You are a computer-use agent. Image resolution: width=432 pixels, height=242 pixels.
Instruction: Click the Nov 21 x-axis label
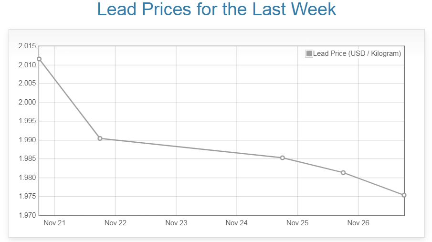54,223
